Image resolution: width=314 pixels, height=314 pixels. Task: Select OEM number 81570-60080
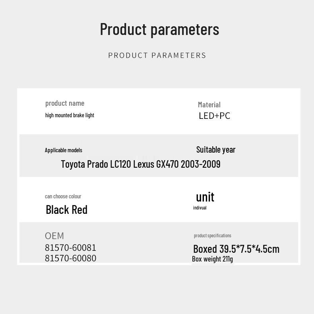click(70, 258)
